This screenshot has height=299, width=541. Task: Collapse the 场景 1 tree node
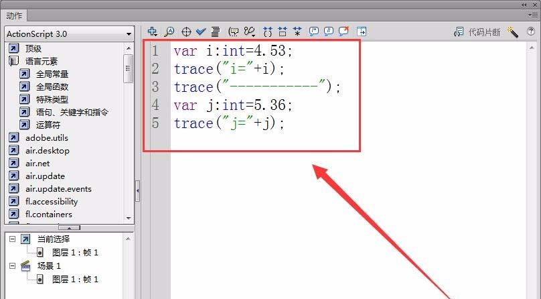(x=13, y=266)
